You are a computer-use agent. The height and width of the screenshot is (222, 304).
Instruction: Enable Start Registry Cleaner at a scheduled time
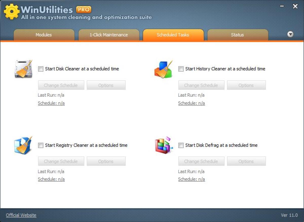[41, 145]
